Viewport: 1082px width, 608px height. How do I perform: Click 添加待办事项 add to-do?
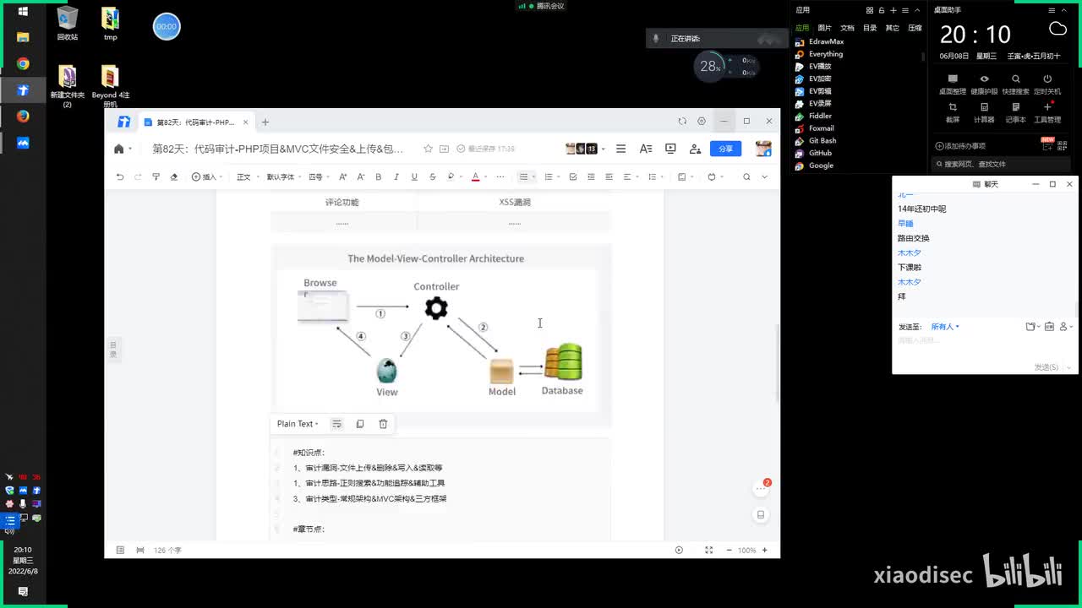point(960,146)
